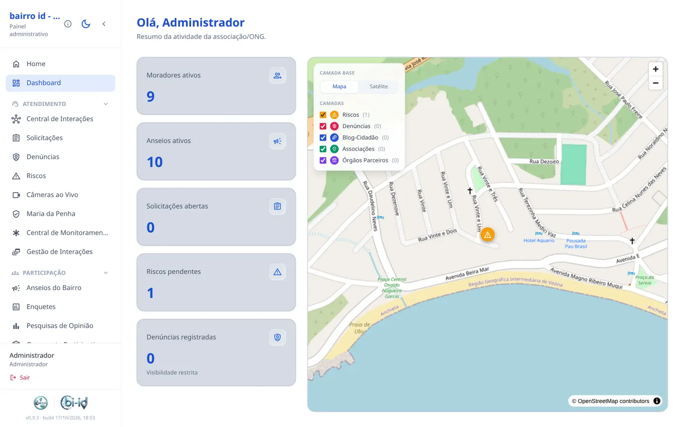683x427 pixels.
Task: Click Hotel Aquario label on map
Action: 539,241
